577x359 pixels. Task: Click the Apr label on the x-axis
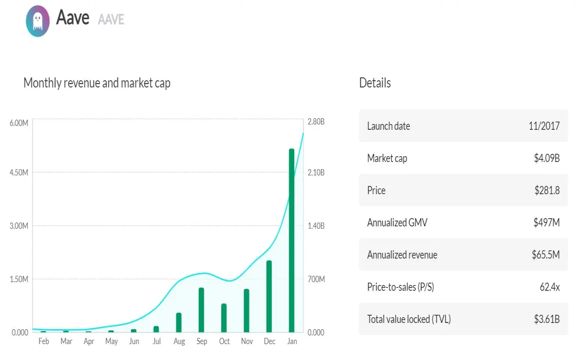click(89, 342)
